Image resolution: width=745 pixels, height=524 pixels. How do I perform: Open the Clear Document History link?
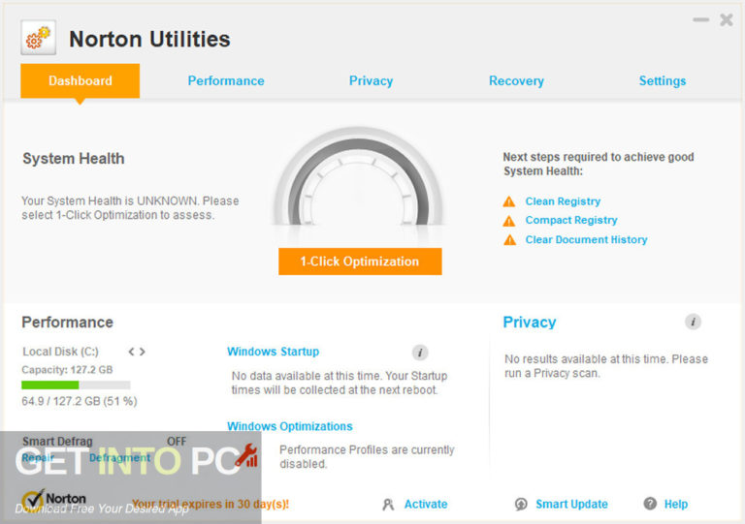(586, 240)
